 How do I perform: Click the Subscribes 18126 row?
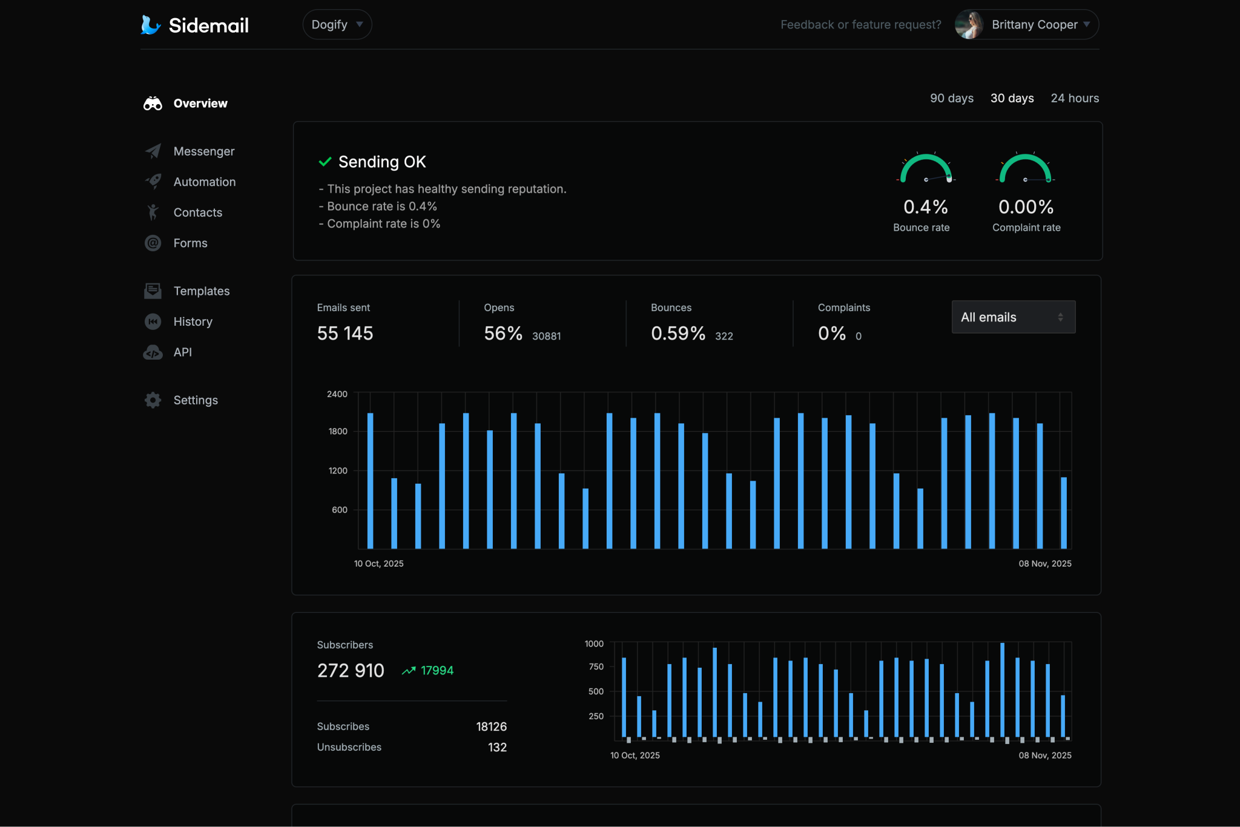pos(412,726)
